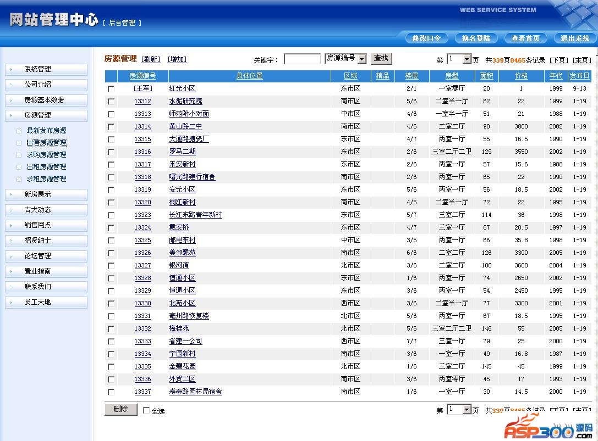Expand the 吉大动态 sidebar menu
This screenshot has height=441, width=598.
46,210
